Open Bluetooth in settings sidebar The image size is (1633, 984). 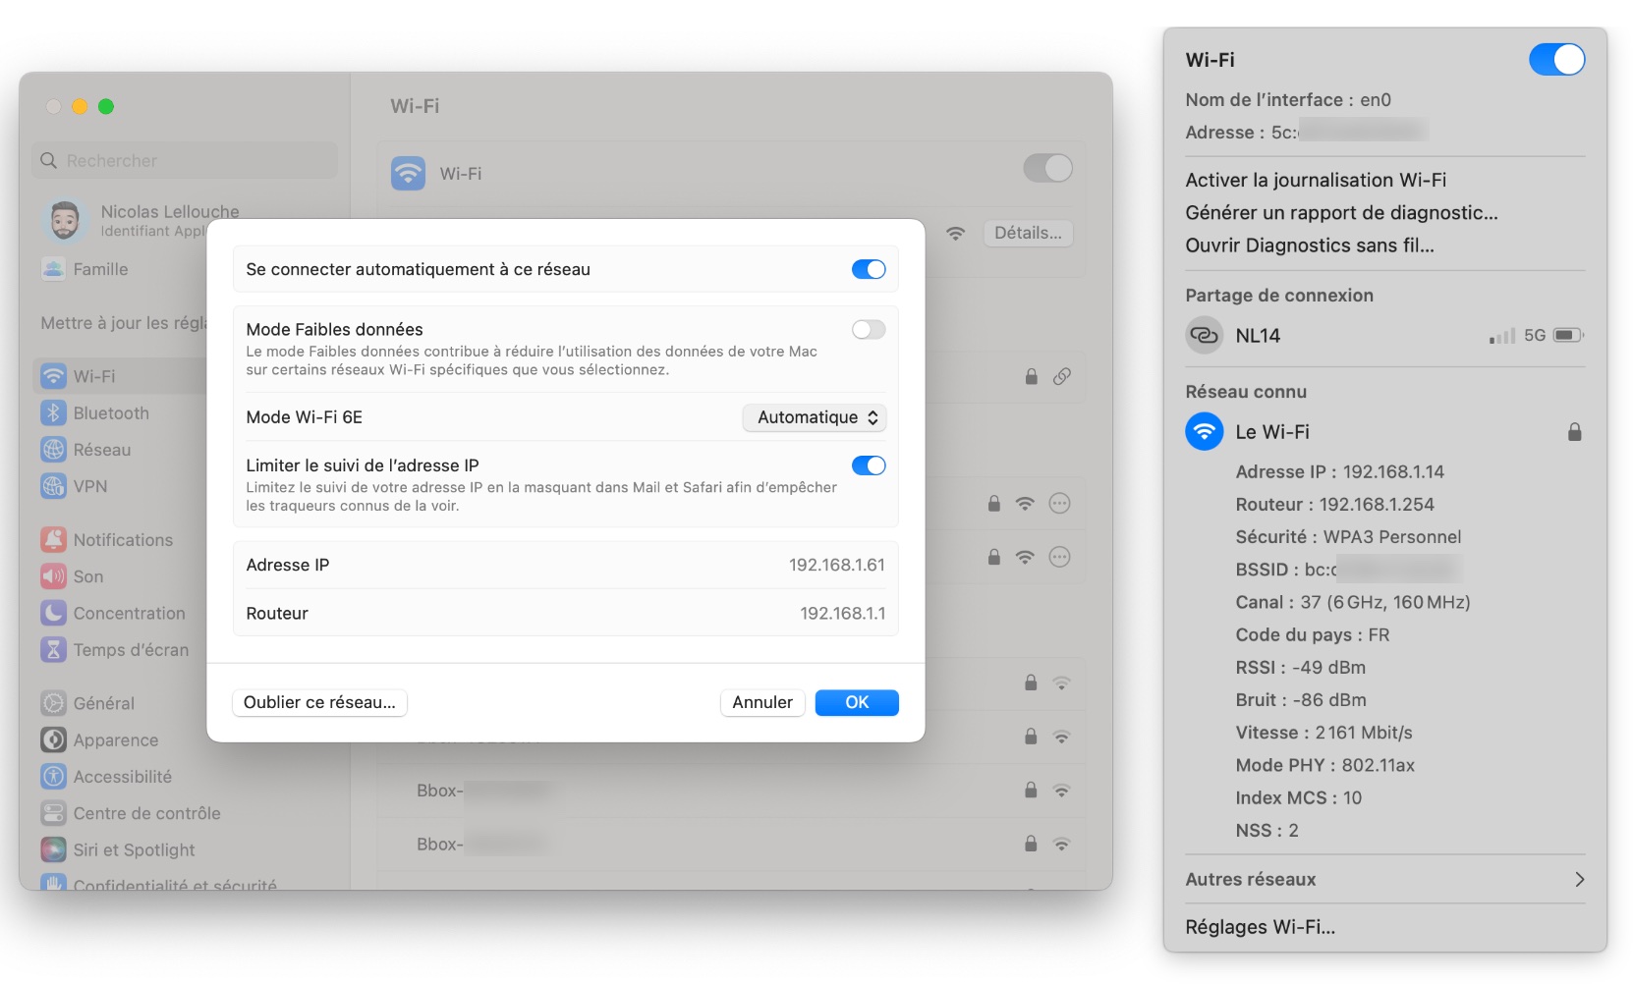click(x=111, y=413)
